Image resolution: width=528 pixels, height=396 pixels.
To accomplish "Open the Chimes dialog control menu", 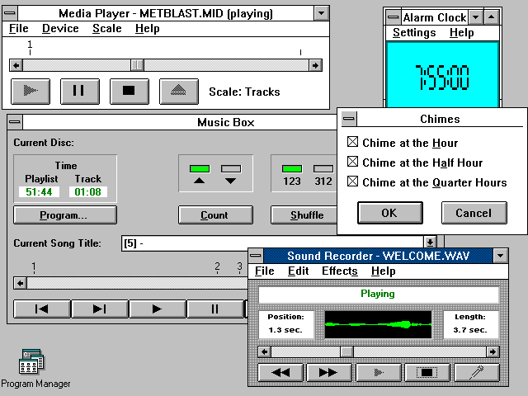I will (x=350, y=119).
